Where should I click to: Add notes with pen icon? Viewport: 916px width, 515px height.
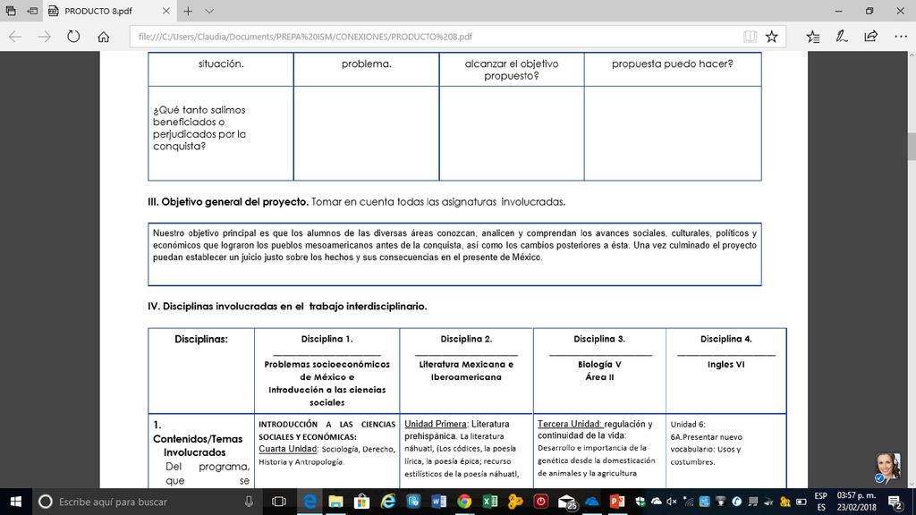point(841,36)
